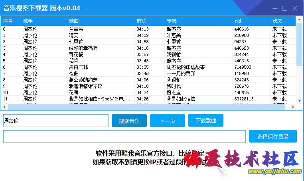Click the 搜索音乐 search button
Screen dimensions: 304x181
click(129, 121)
